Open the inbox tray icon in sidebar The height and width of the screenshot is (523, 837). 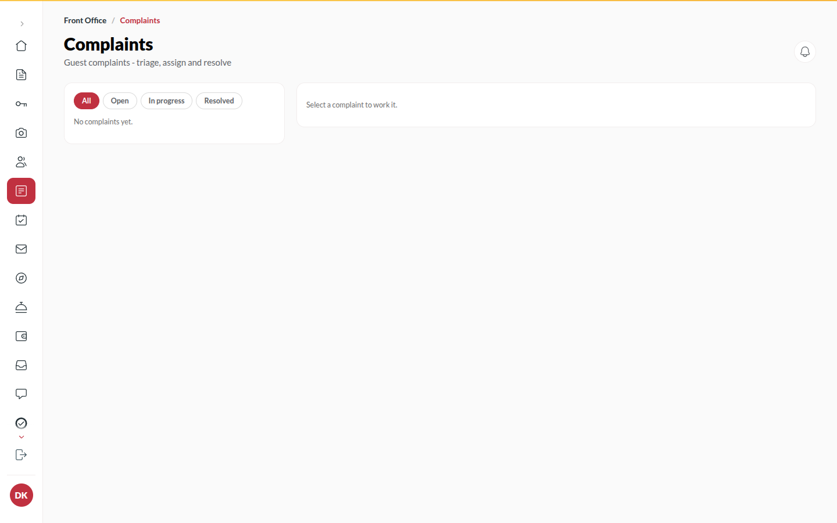[22, 366]
